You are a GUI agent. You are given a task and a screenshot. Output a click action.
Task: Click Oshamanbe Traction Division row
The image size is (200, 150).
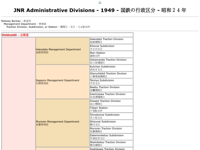pos(111,61)
